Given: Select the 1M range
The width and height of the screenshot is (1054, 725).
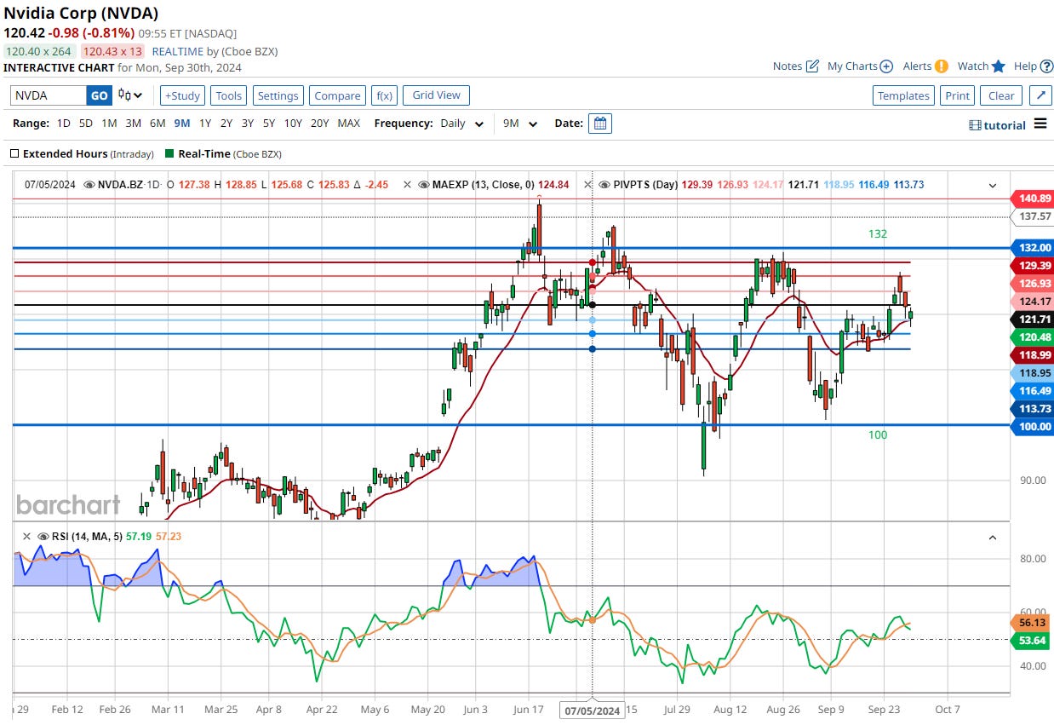Looking at the screenshot, I should coord(109,124).
